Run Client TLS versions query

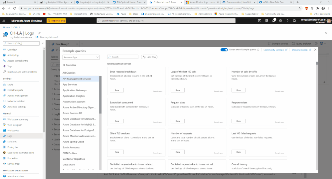[117, 152]
